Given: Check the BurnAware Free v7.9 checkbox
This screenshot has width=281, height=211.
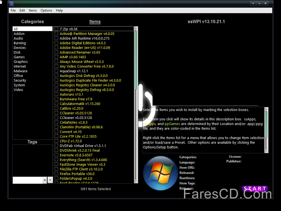Looking at the screenshot, I should click(x=56, y=99).
